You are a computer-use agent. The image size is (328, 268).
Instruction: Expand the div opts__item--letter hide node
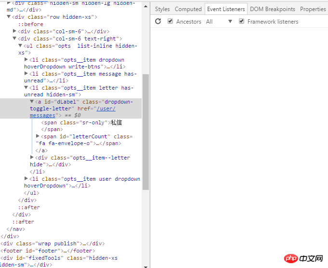pos(32,157)
